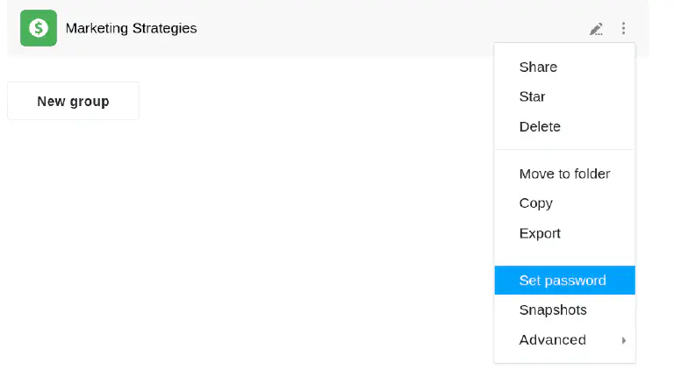Click the green dollar sign base icon
This screenshot has width=674, height=370.
pyautogui.click(x=39, y=28)
